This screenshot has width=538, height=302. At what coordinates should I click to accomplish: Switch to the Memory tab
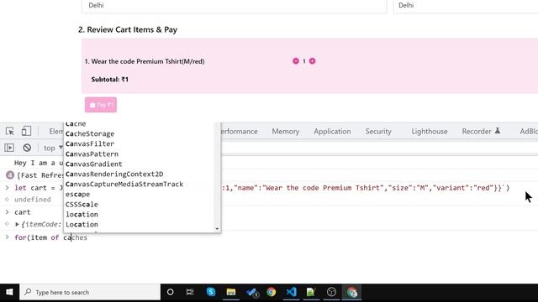(x=286, y=132)
